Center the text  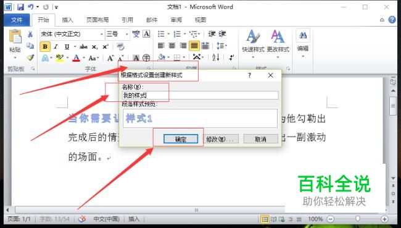point(172,46)
